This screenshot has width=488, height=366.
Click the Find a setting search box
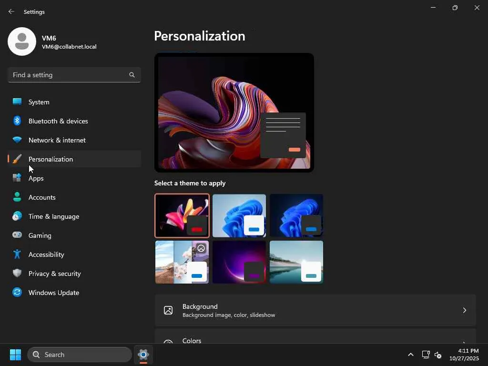tap(69, 75)
